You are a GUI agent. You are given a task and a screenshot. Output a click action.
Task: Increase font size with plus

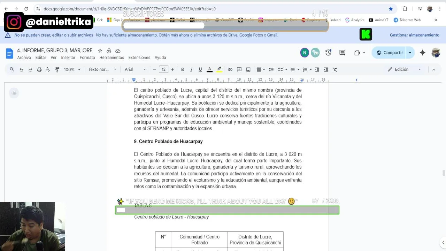click(172, 69)
